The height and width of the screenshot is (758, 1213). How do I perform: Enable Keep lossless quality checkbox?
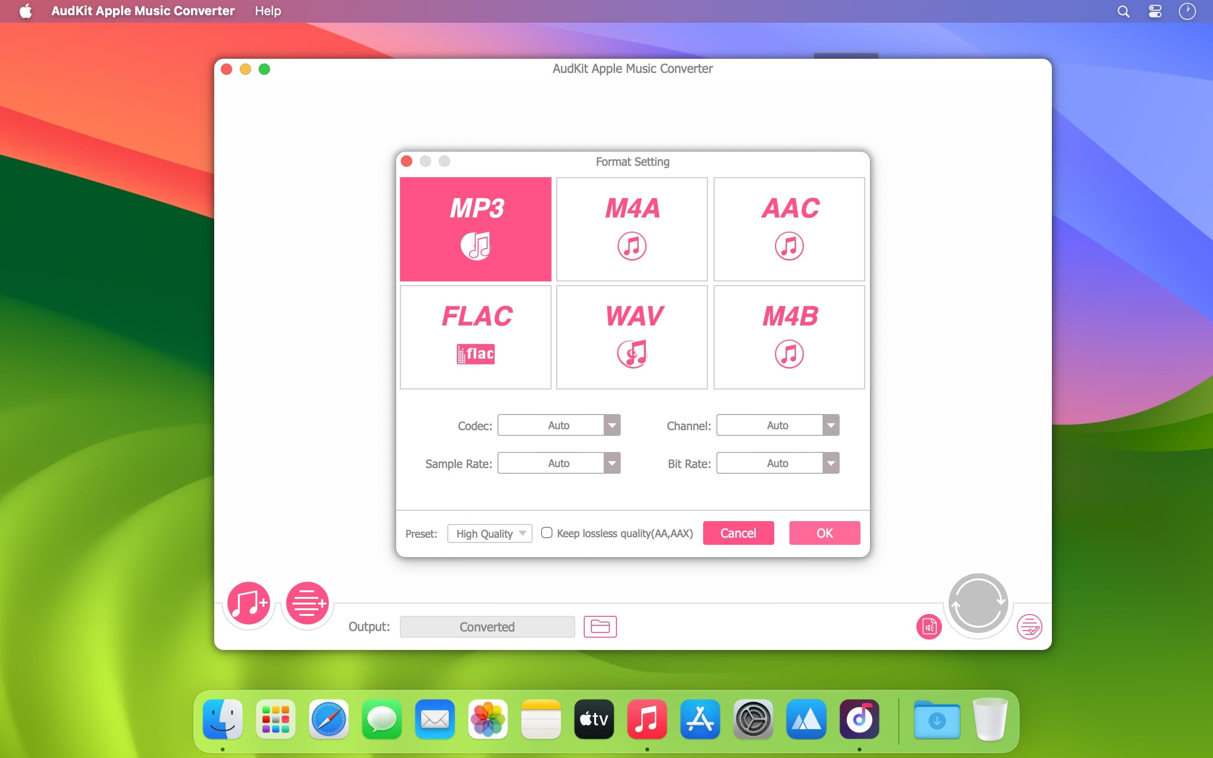tap(547, 532)
